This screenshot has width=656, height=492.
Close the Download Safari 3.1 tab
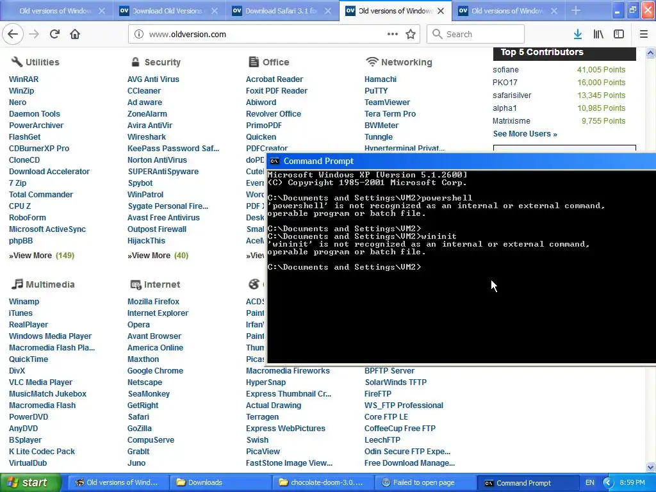click(x=328, y=11)
